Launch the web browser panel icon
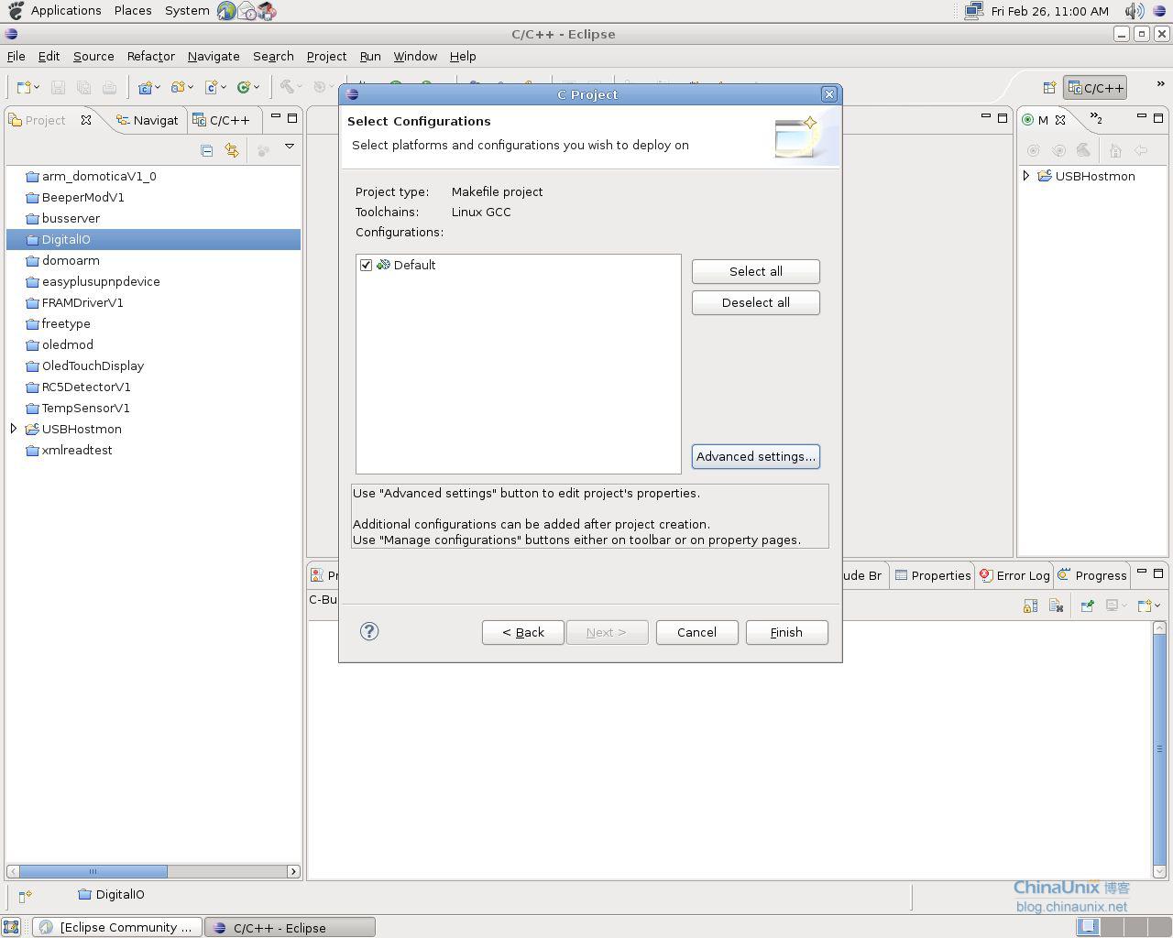The image size is (1173, 938). pyautogui.click(x=226, y=11)
